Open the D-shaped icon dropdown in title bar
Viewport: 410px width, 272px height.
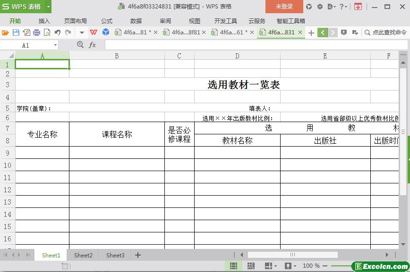331,7
